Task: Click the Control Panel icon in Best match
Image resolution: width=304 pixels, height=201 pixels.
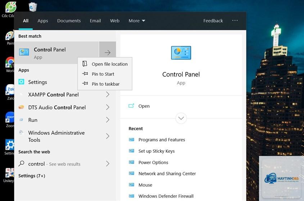Action: (24, 52)
